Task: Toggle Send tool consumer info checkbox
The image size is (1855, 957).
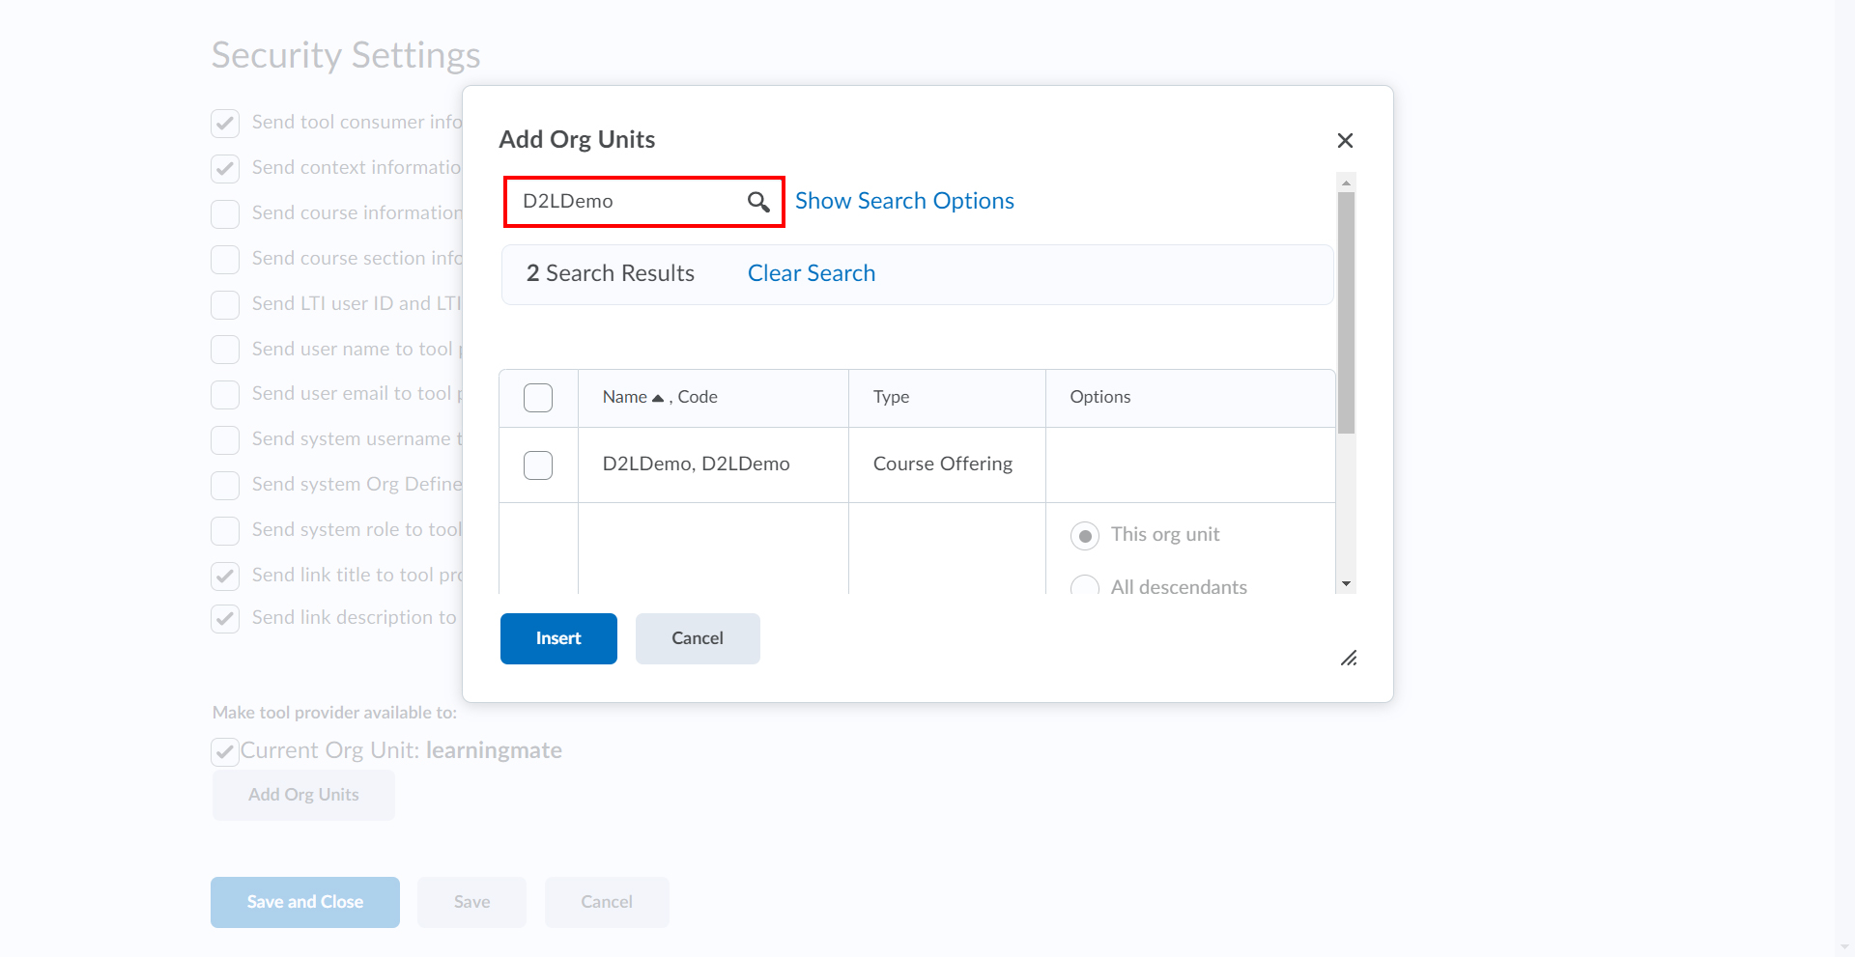Action: click(x=225, y=124)
